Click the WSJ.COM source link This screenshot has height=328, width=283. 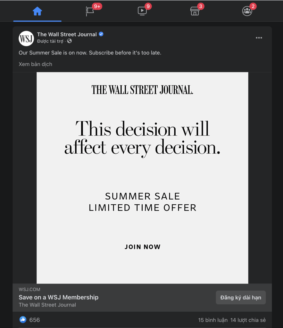pyautogui.click(x=29, y=290)
